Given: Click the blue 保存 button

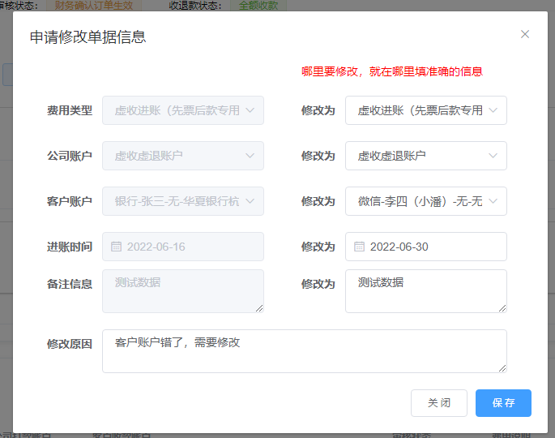Looking at the screenshot, I should [x=503, y=403].
